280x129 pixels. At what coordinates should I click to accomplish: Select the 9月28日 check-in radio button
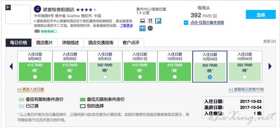(x=35, y=77)
